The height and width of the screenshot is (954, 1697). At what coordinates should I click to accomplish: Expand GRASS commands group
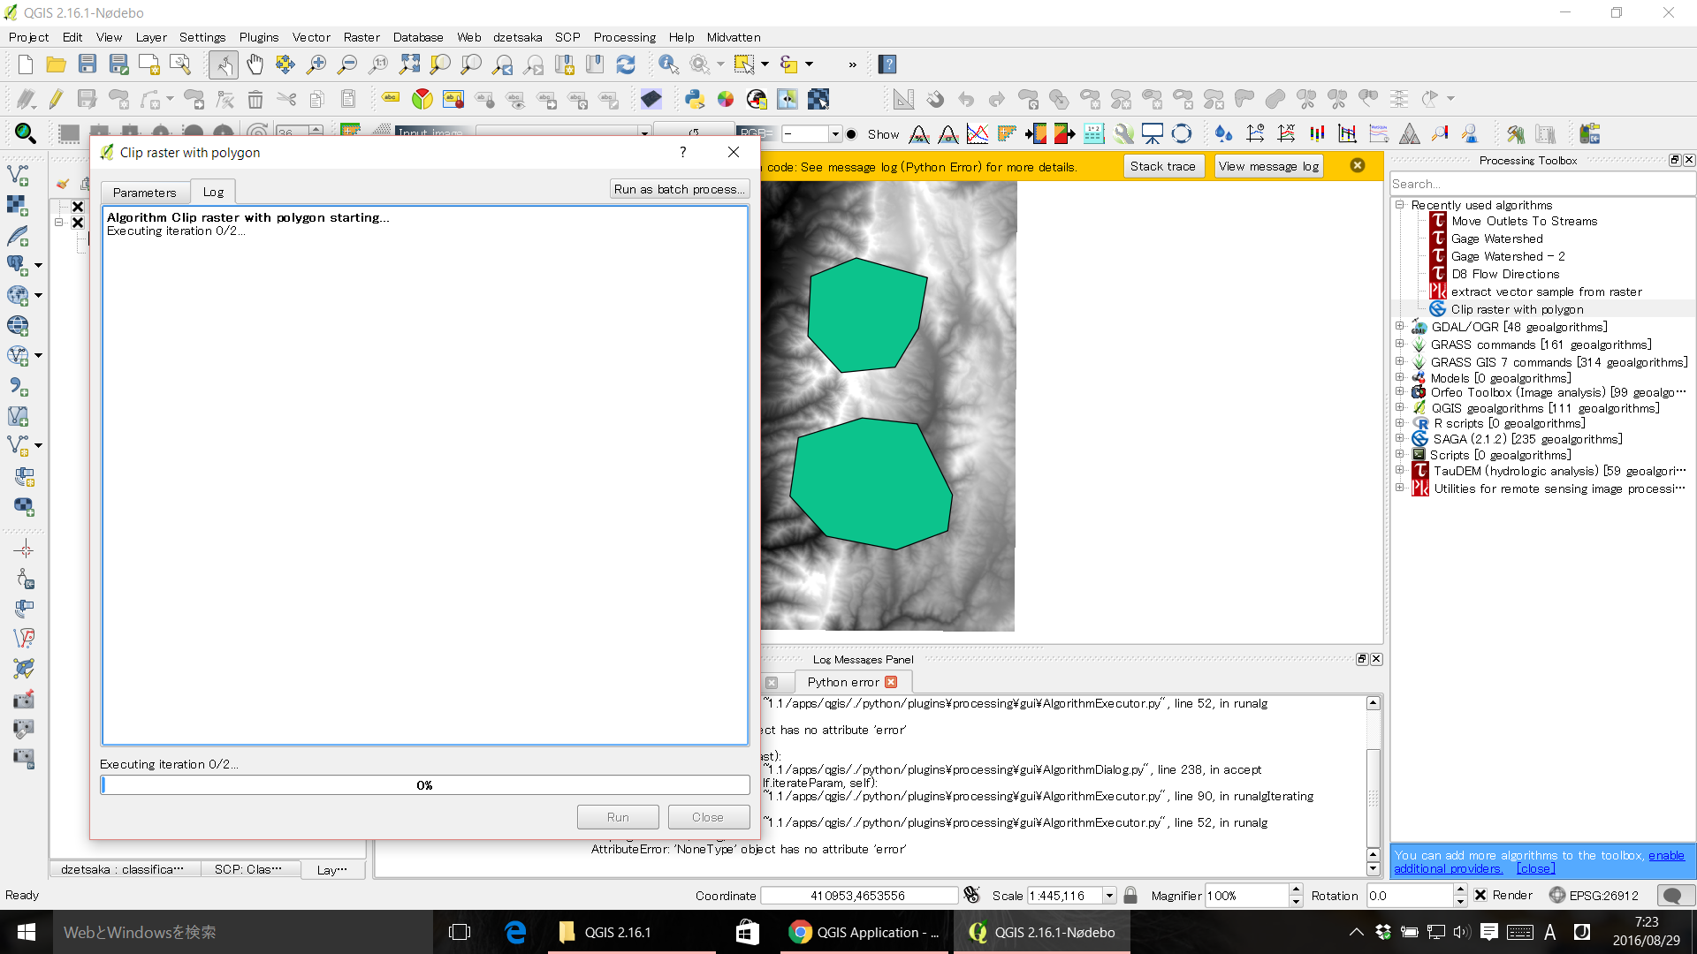1400,344
